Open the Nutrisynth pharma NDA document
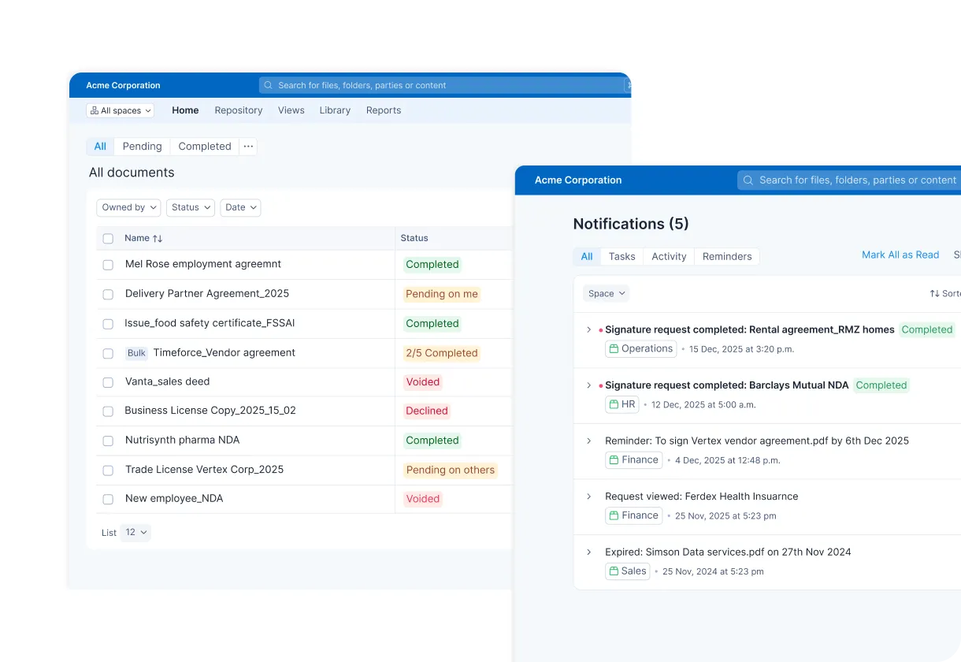The width and height of the screenshot is (961, 662). coord(182,440)
